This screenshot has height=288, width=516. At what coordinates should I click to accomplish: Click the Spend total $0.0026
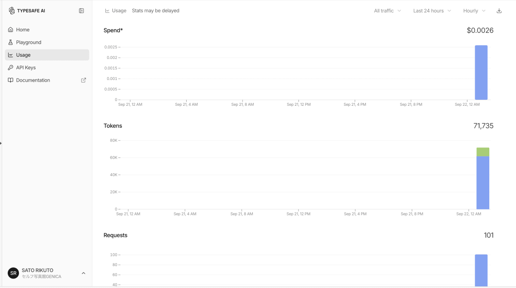coord(480,31)
